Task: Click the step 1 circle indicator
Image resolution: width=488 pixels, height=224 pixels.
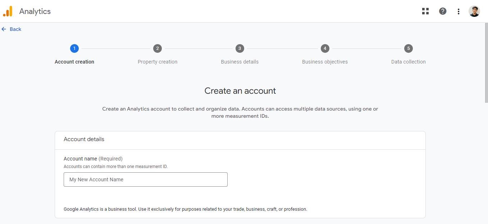Action: pyautogui.click(x=74, y=48)
